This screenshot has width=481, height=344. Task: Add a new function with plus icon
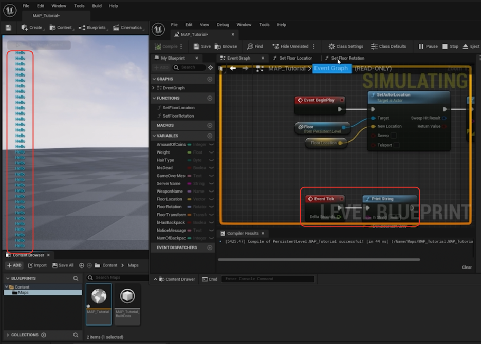210,98
